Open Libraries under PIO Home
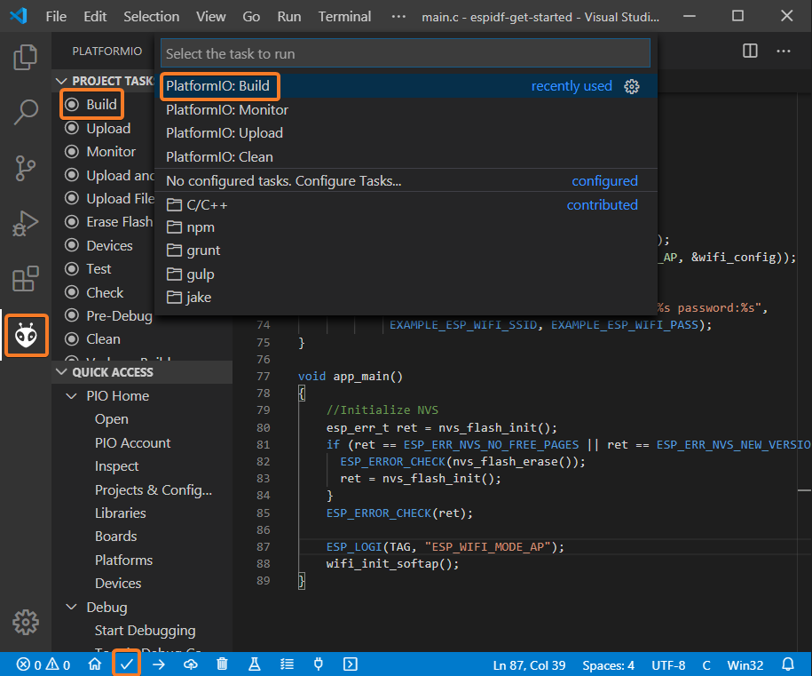This screenshot has height=676, width=812. point(120,513)
